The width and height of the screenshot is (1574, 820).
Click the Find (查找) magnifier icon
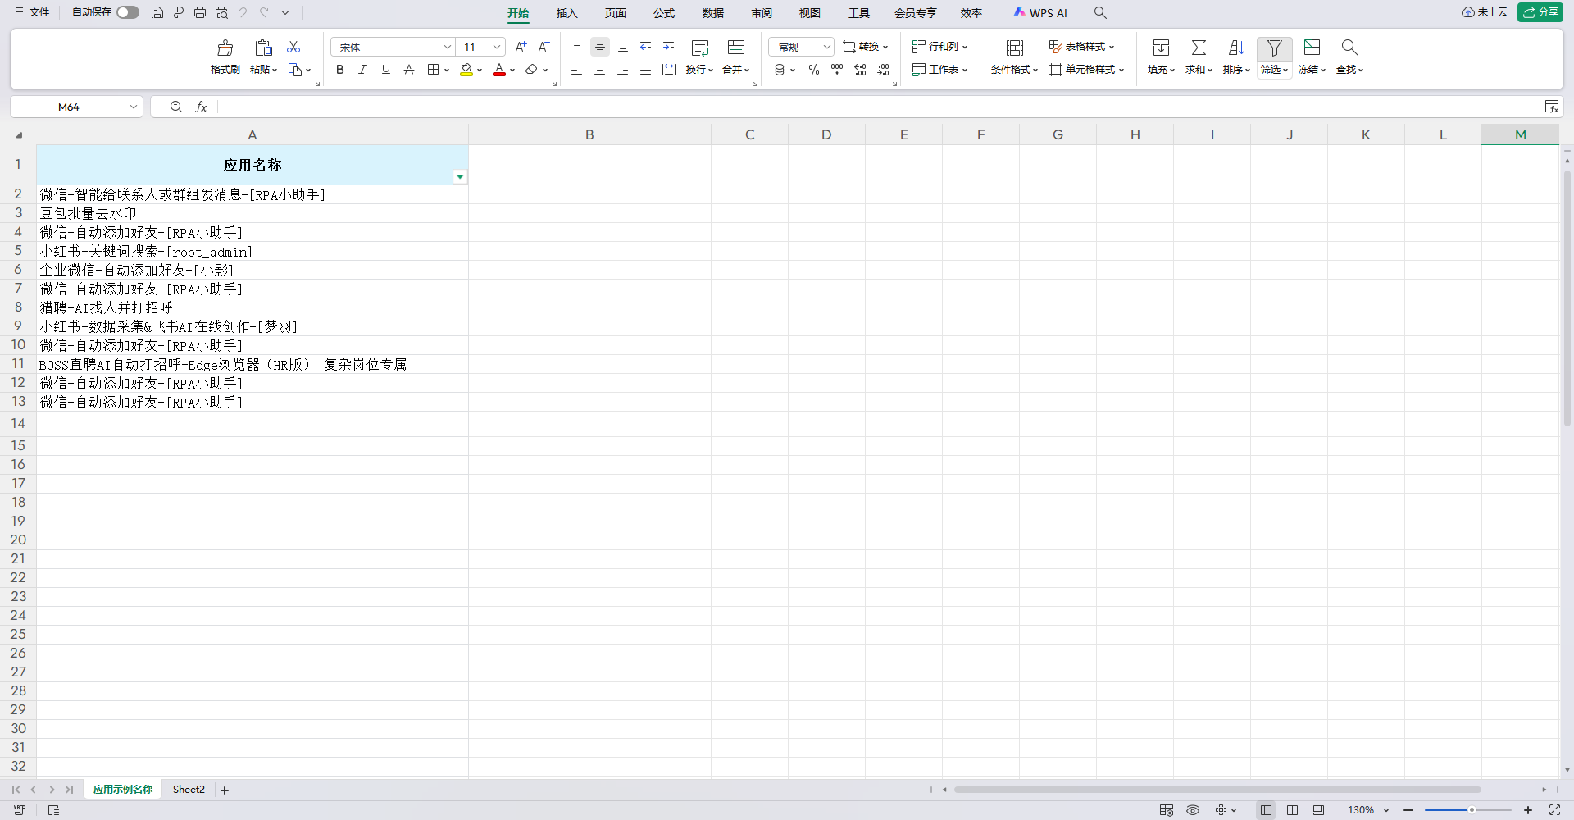(1349, 48)
